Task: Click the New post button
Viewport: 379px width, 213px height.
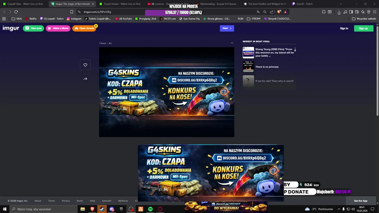Action: point(33,28)
